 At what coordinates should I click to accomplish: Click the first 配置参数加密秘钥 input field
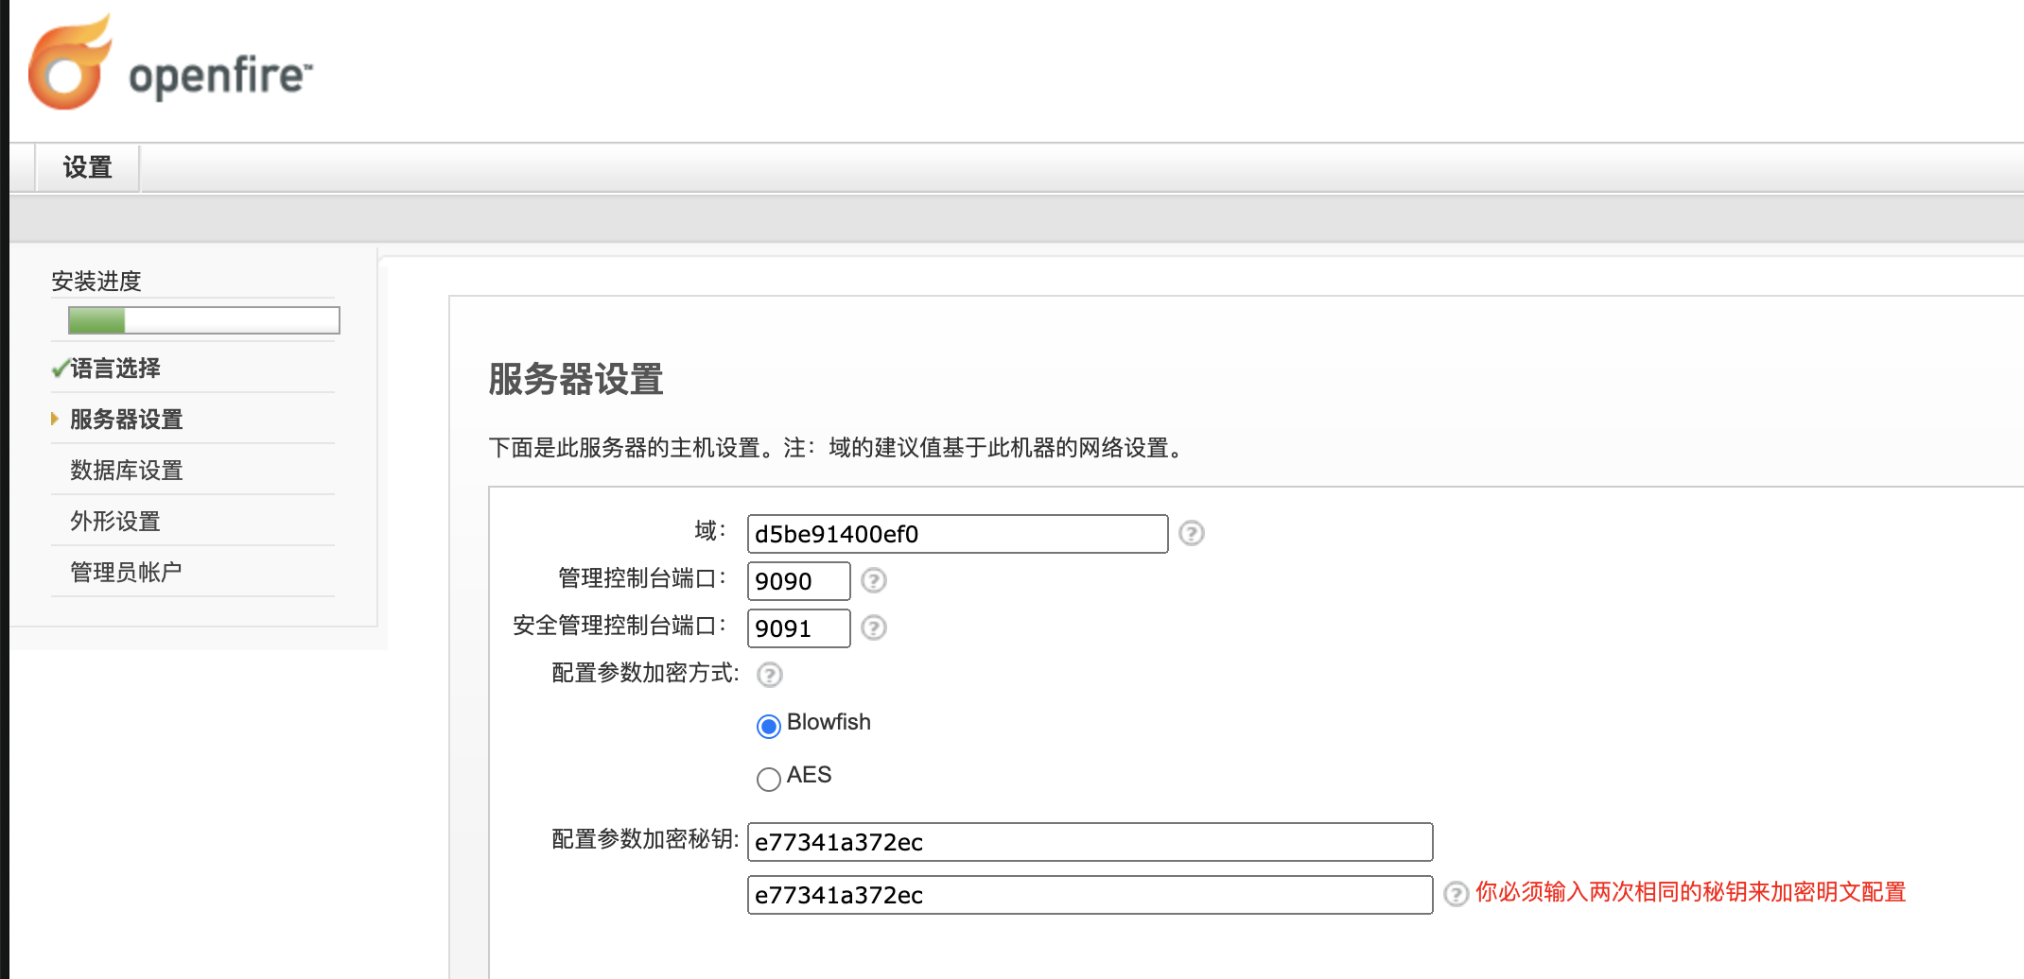click(x=1090, y=842)
